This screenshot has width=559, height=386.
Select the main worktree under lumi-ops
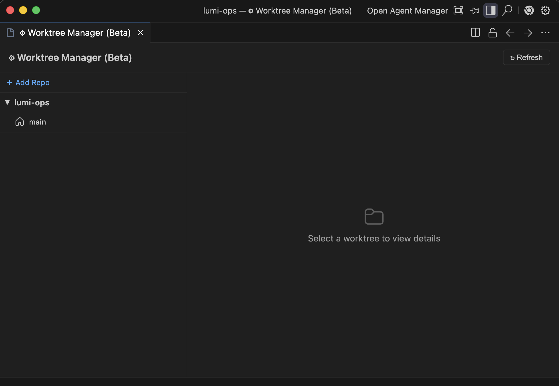[37, 121]
